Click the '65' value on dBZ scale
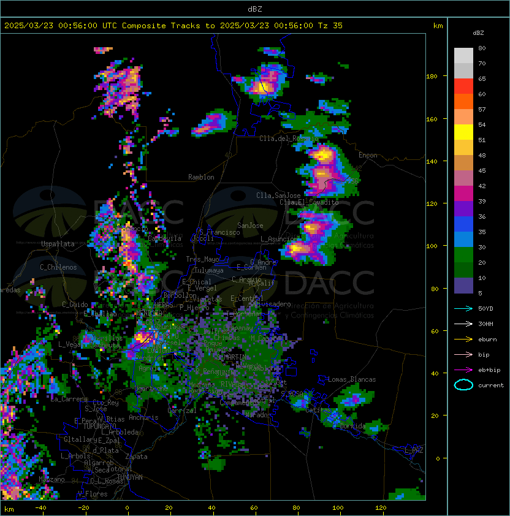This screenshot has height=516, width=510. coord(482,79)
